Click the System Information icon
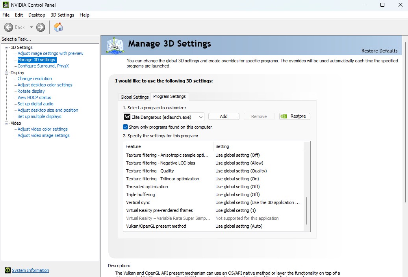 [8, 270]
